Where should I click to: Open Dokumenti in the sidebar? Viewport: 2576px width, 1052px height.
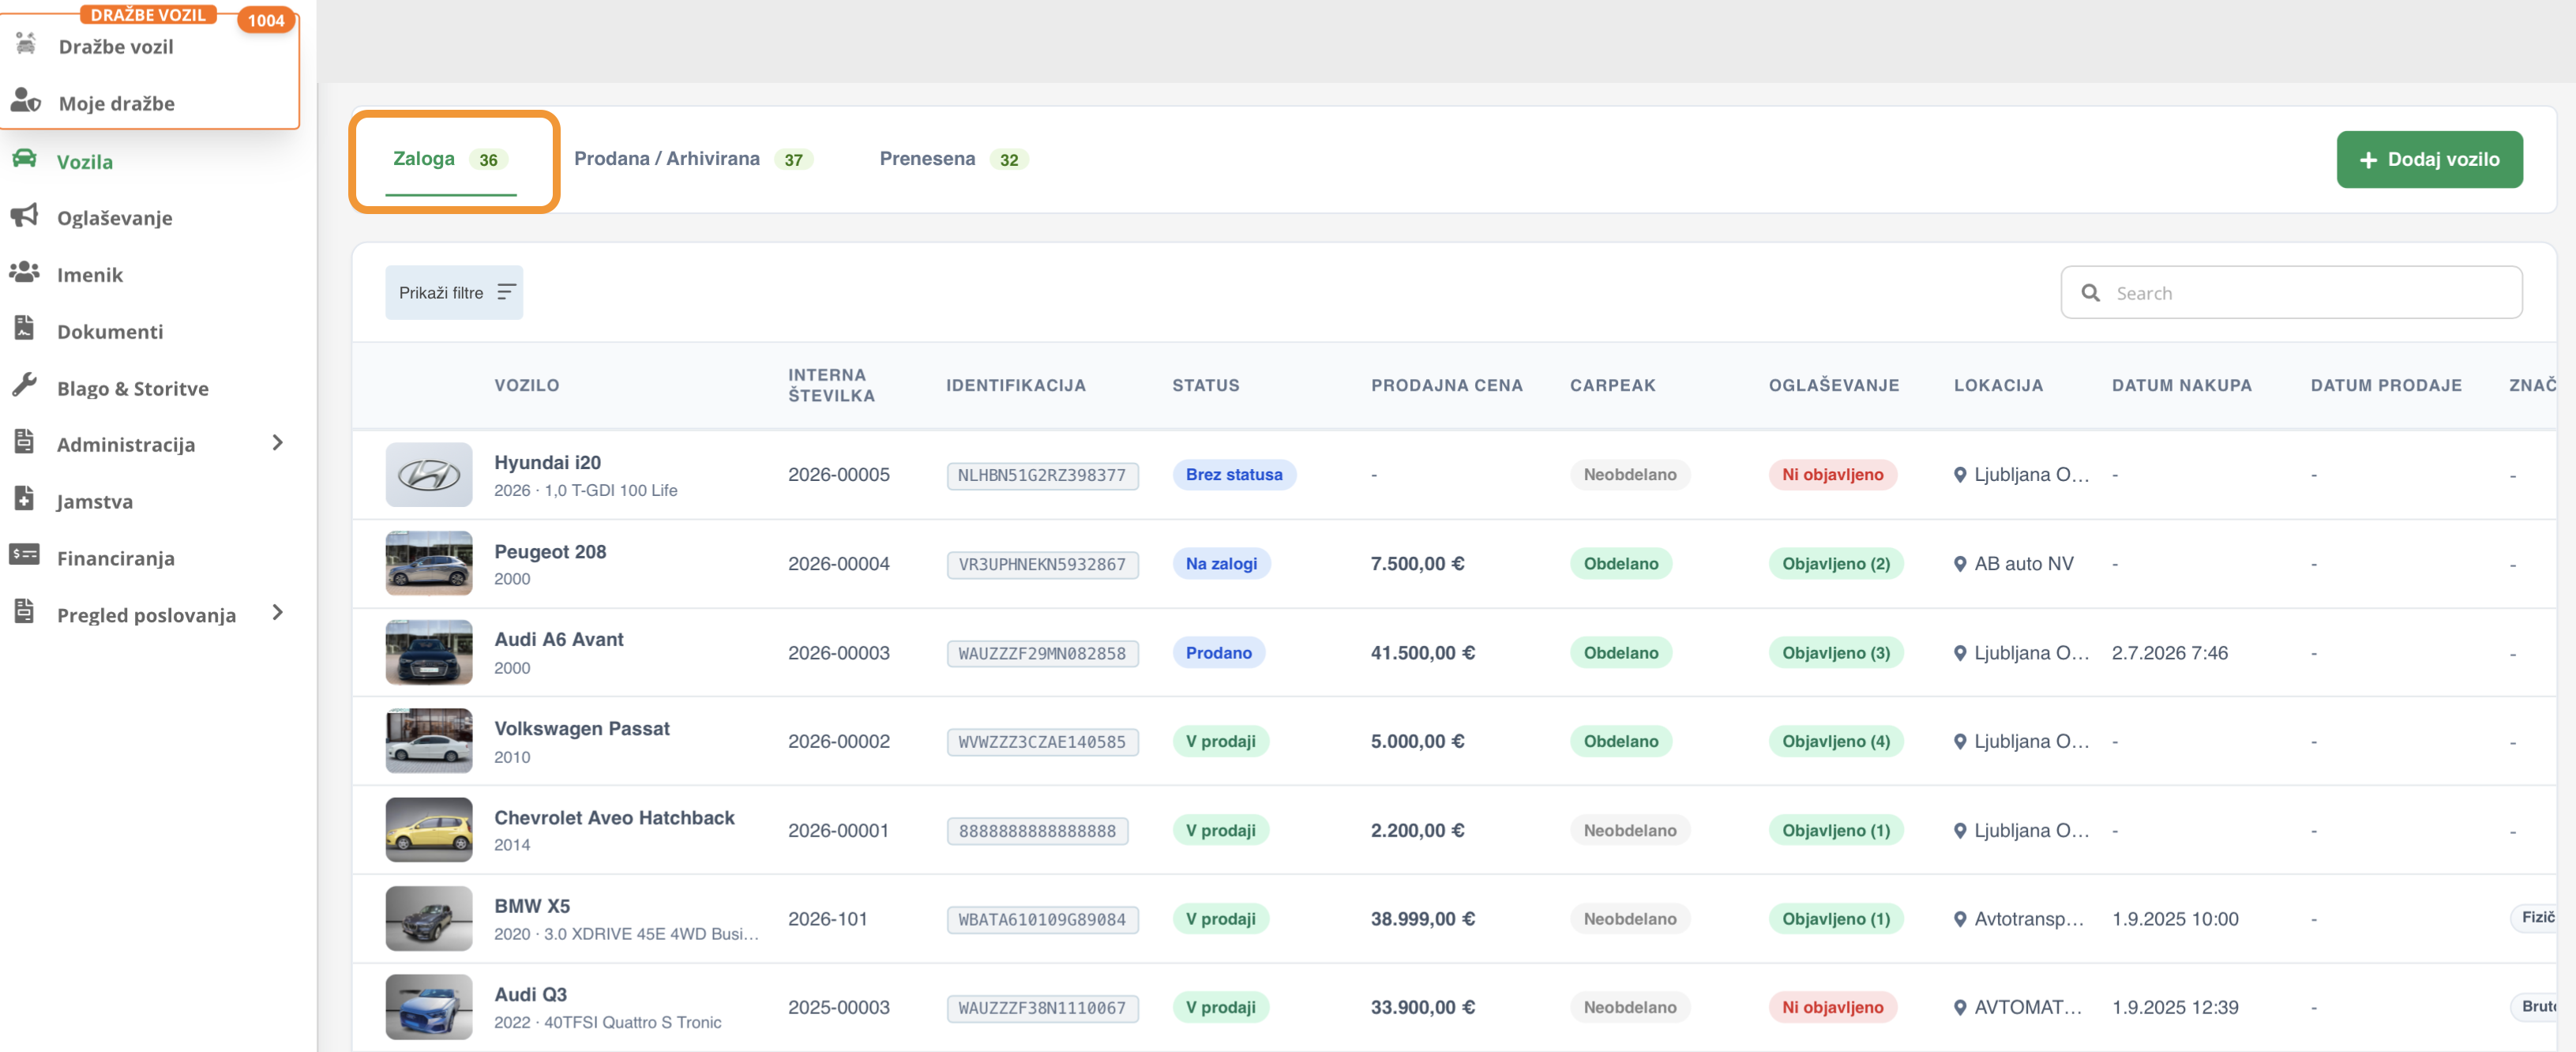tap(110, 332)
